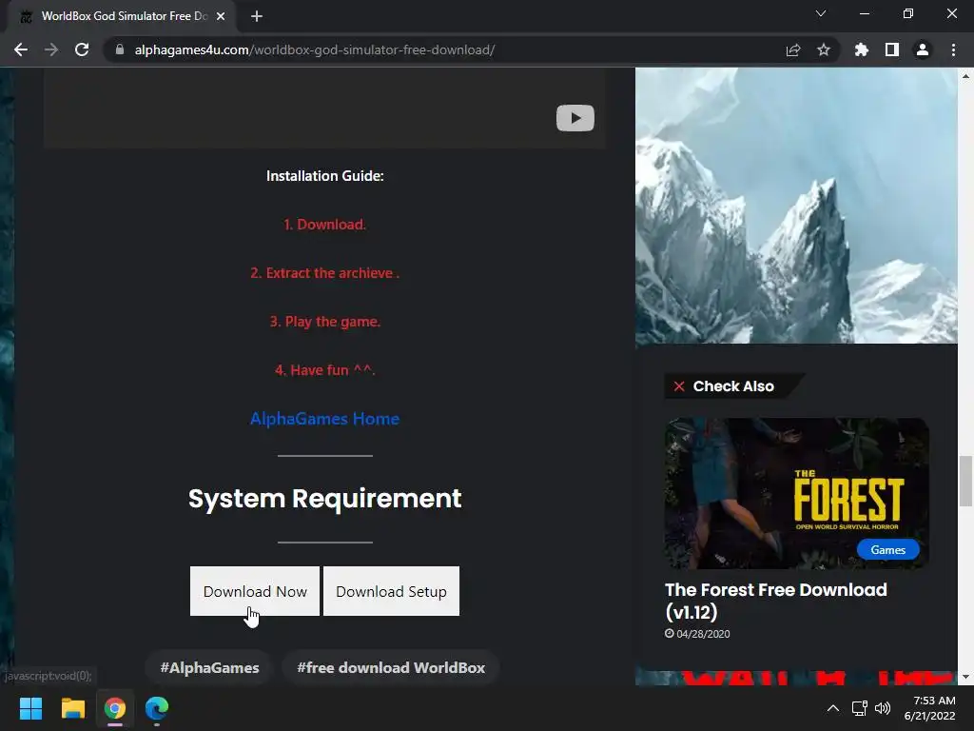Click the '2. Extract the archieve .' text
This screenshot has height=731, width=974.
pos(325,273)
